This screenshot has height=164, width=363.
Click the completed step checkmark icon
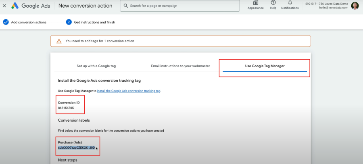6,22
